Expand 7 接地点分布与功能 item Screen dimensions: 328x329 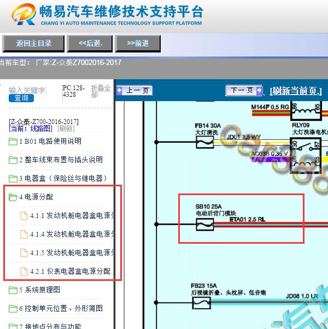click(x=50, y=326)
